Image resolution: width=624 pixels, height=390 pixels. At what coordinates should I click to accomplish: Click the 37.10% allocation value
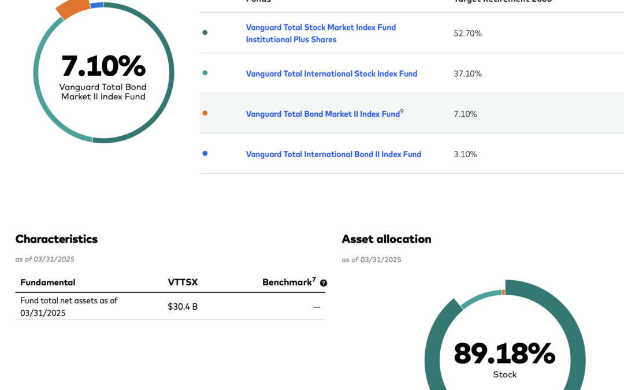[x=467, y=73]
